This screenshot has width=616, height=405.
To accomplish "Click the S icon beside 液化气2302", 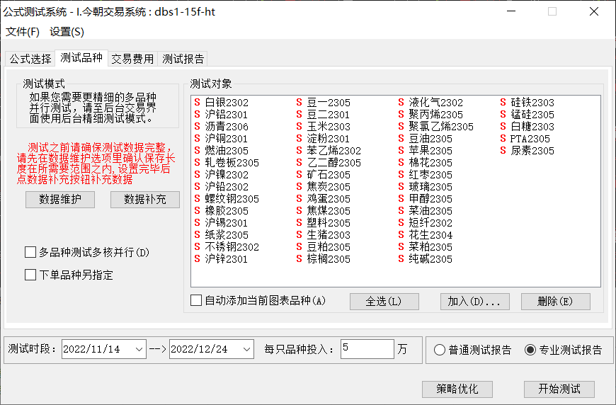I will pos(401,103).
